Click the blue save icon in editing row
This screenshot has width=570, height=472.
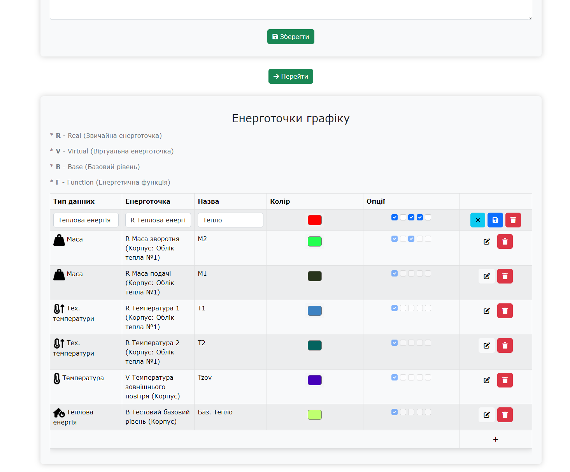pyautogui.click(x=495, y=220)
